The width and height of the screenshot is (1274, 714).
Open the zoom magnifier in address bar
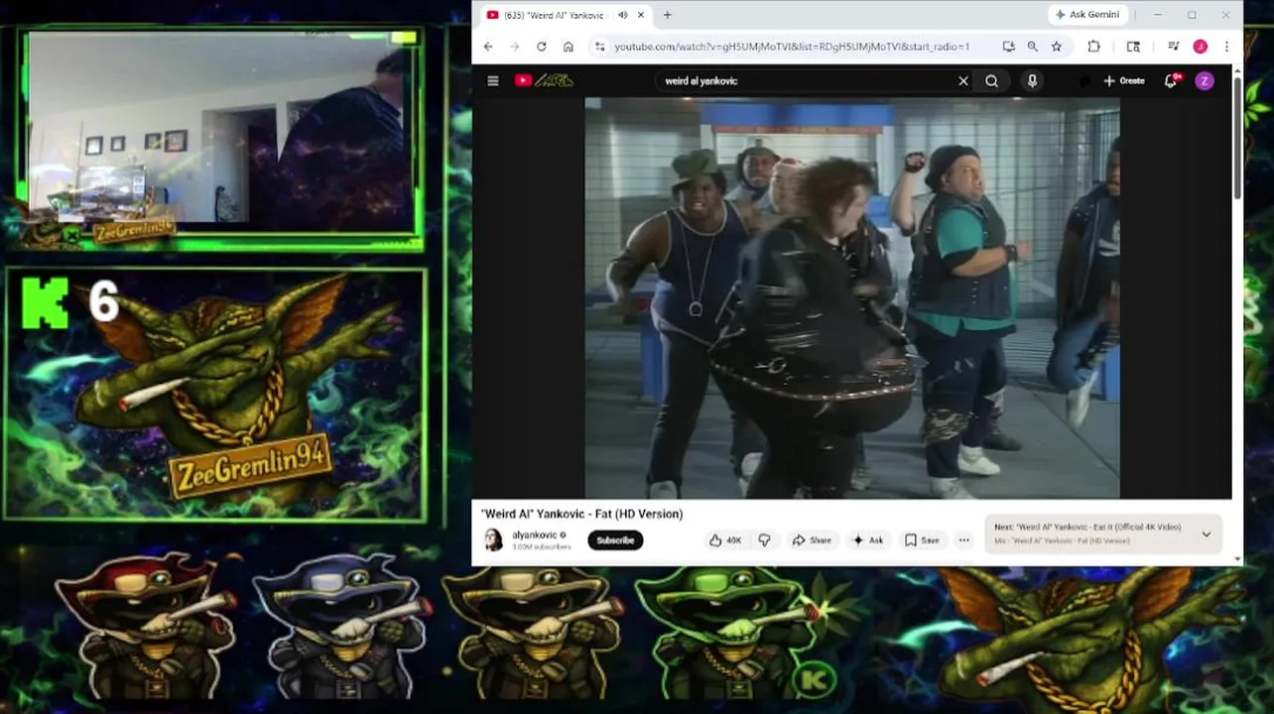[x=1032, y=47]
